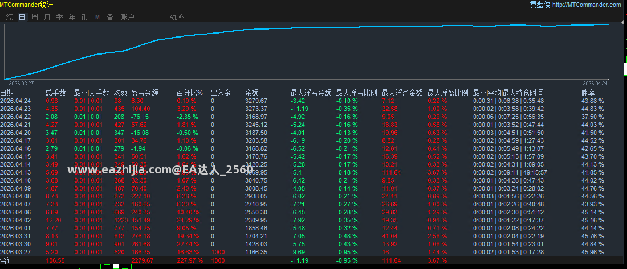Select the 2026.04.20 date row

click(x=15, y=133)
